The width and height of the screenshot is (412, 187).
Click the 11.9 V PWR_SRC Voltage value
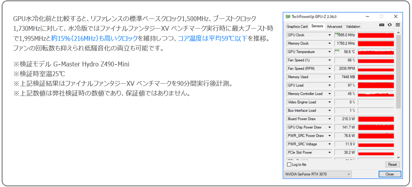tap(345, 144)
